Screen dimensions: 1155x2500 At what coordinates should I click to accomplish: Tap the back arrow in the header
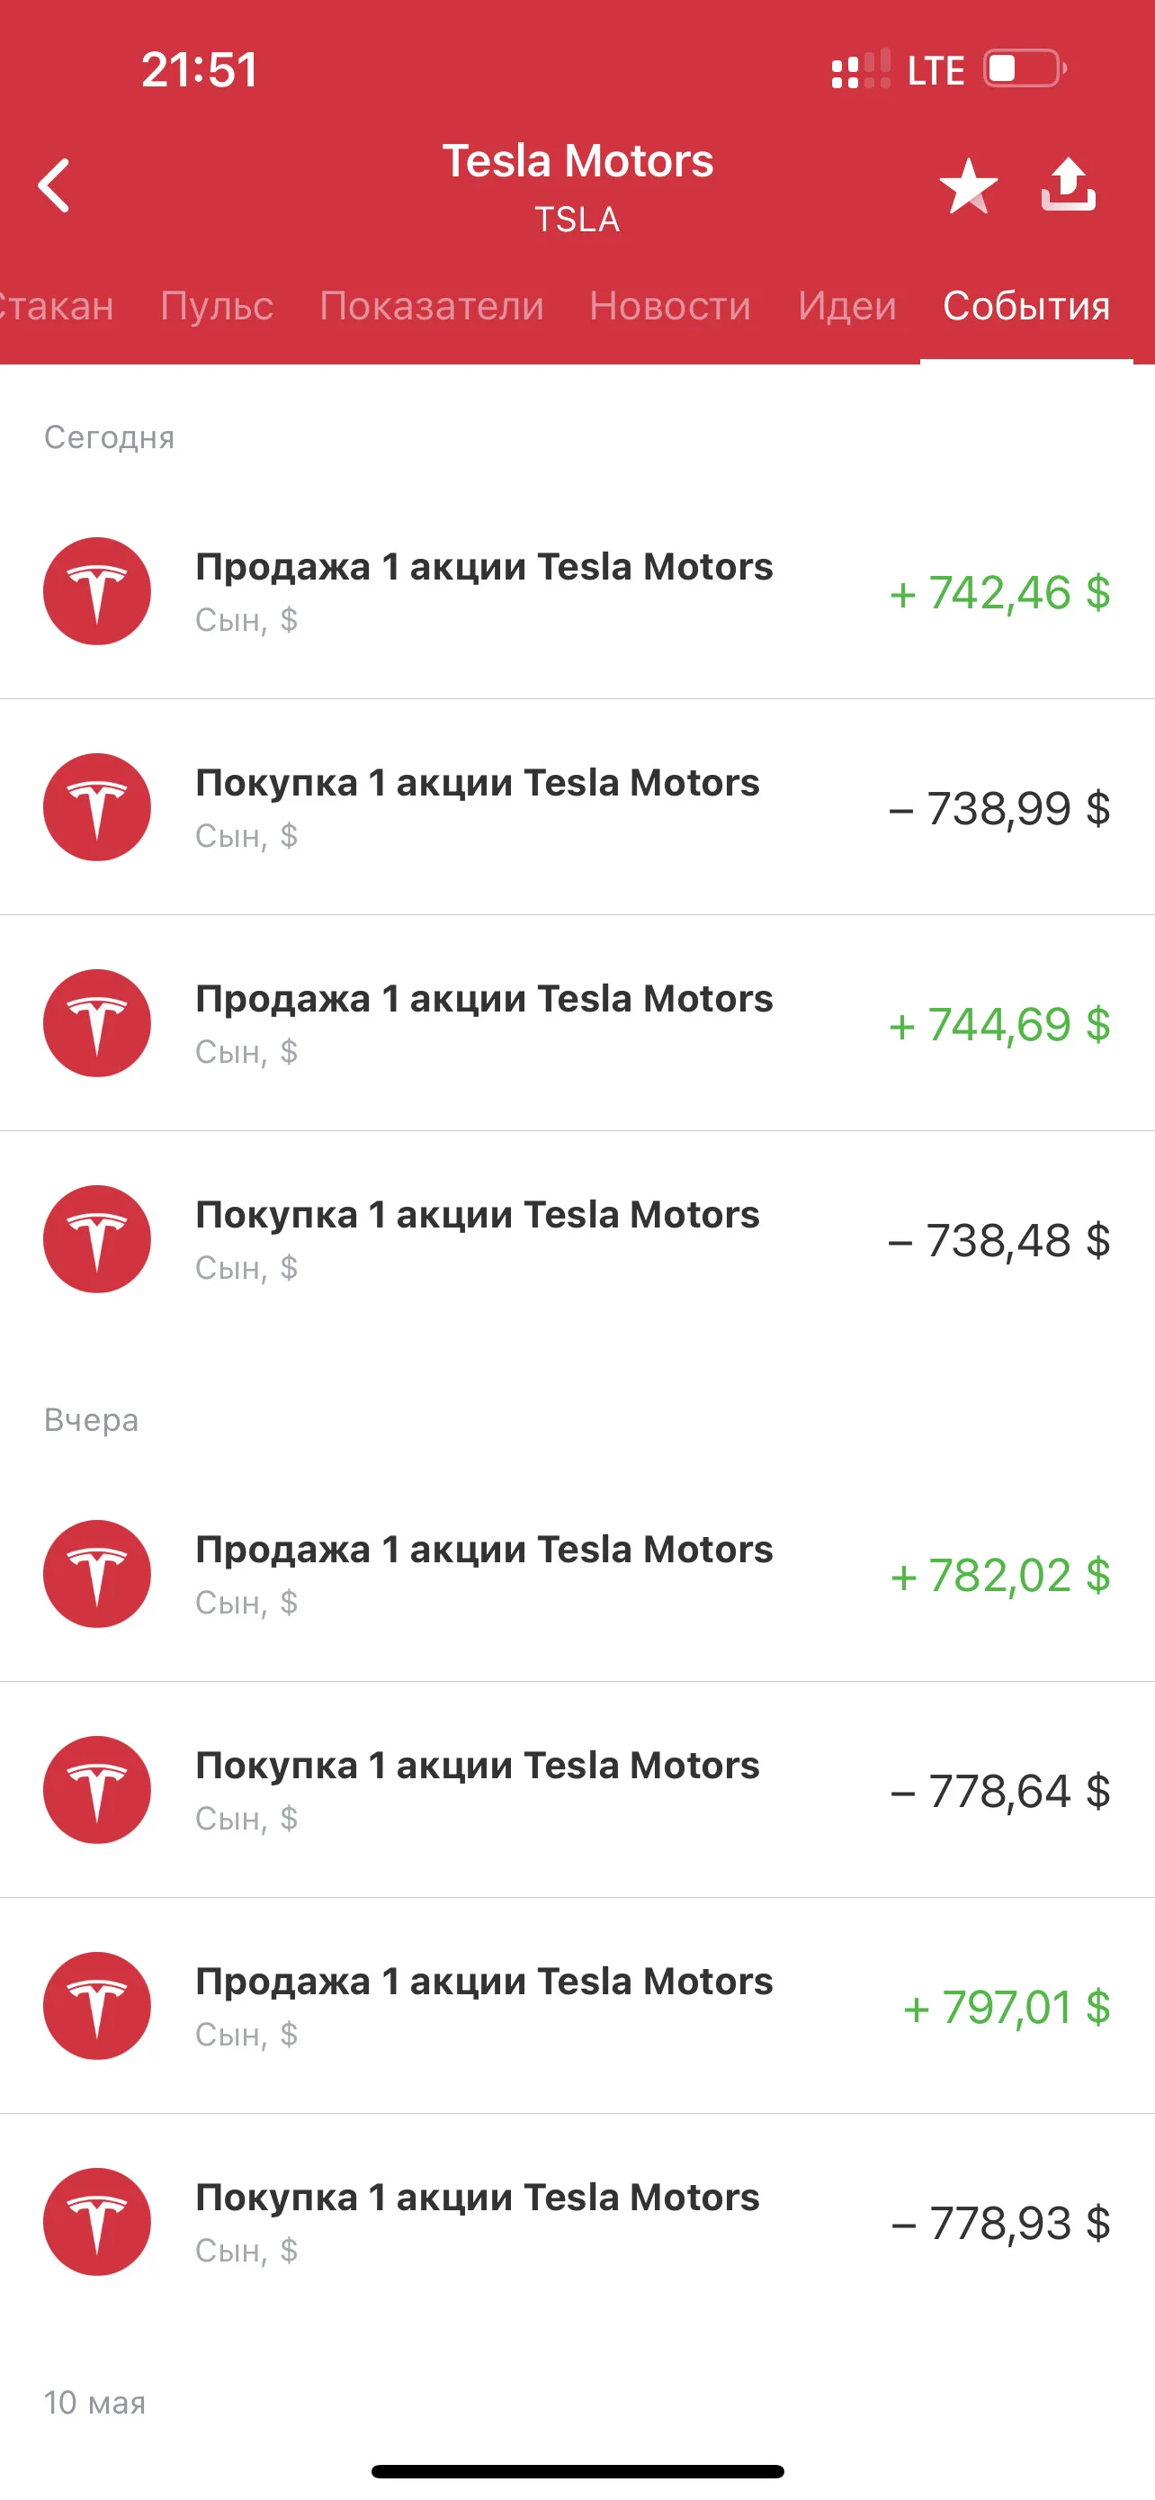point(54,185)
